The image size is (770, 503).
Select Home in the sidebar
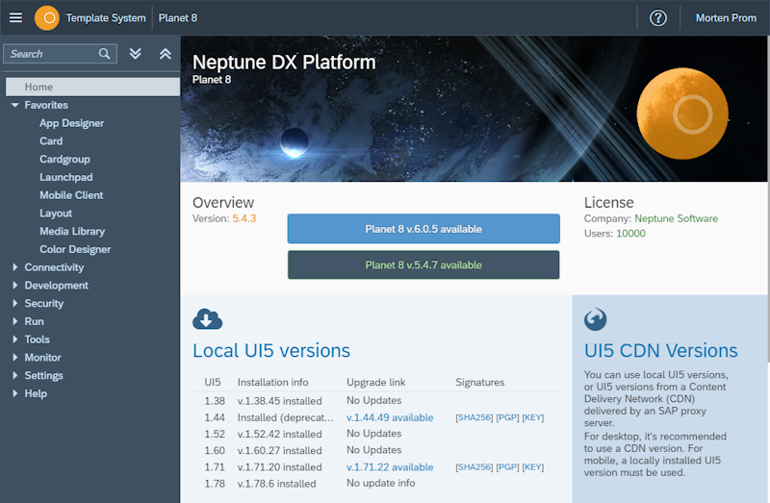pos(39,88)
